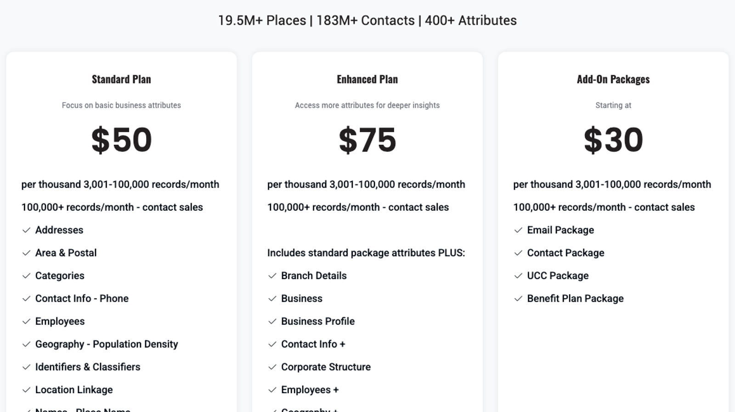The width and height of the screenshot is (735, 412).
Task: Click the checkmark next to Contact Package
Action: coord(518,253)
